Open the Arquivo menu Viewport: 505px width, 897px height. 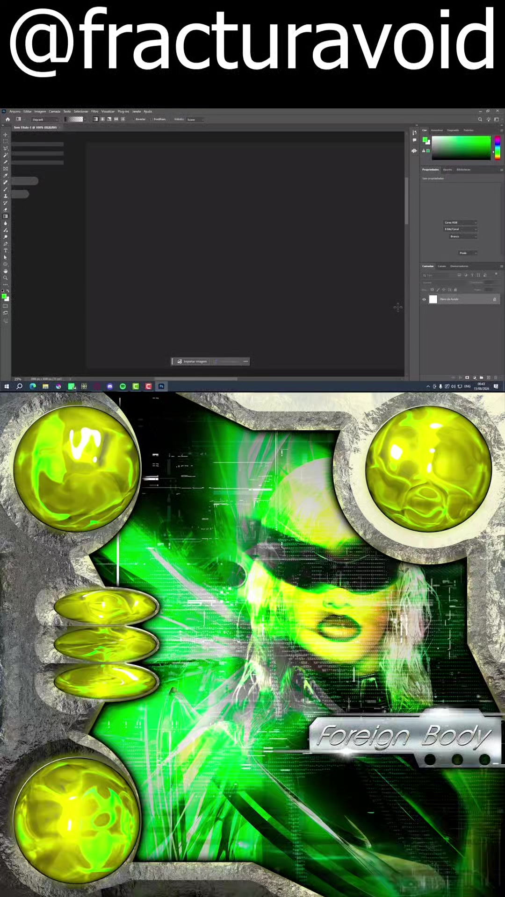15,111
